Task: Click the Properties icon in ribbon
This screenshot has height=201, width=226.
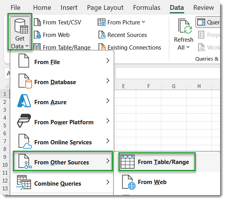Action: (201, 35)
